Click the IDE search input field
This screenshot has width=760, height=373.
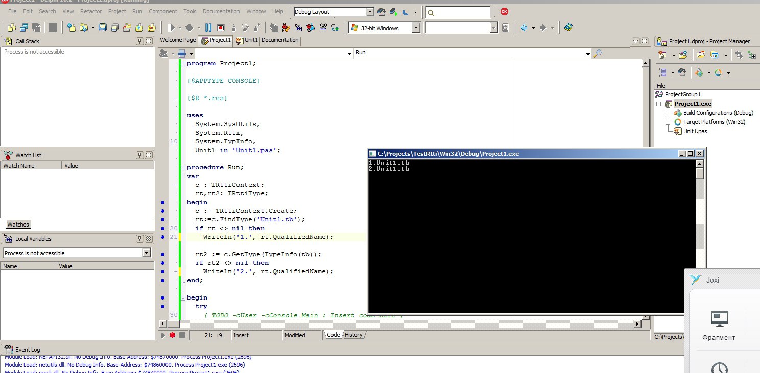(458, 12)
